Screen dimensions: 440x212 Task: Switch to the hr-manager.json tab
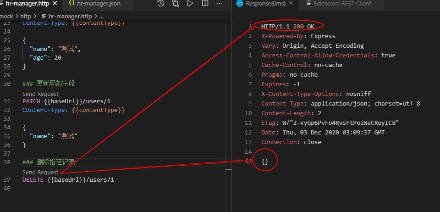[x=96, y=4]
